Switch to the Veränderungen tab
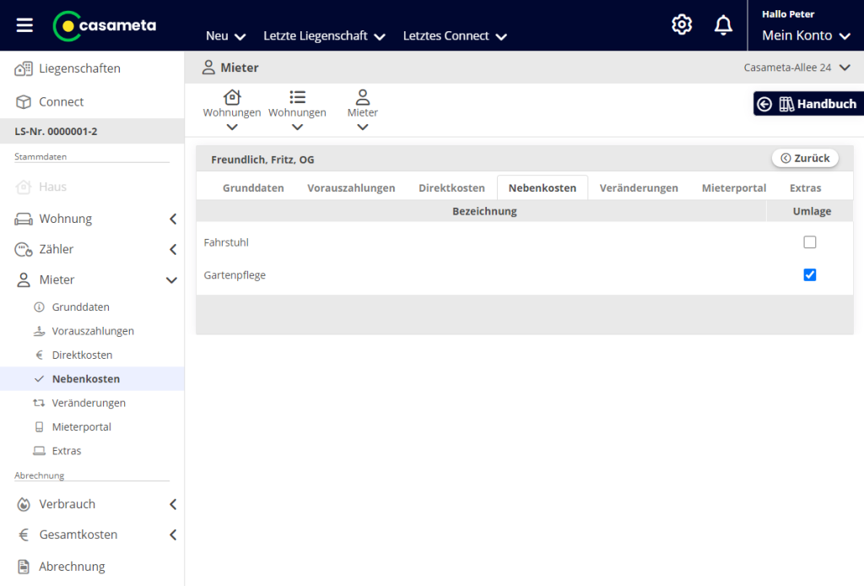 point(639,188)
